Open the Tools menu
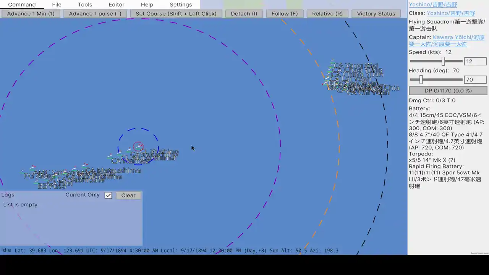Screen dimensions: 489x275 [85, 5]
